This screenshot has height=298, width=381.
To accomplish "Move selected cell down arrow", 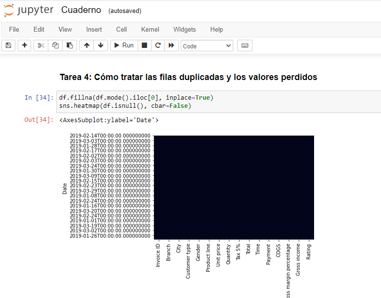I will pyautogui.click(x=100, y=46).
